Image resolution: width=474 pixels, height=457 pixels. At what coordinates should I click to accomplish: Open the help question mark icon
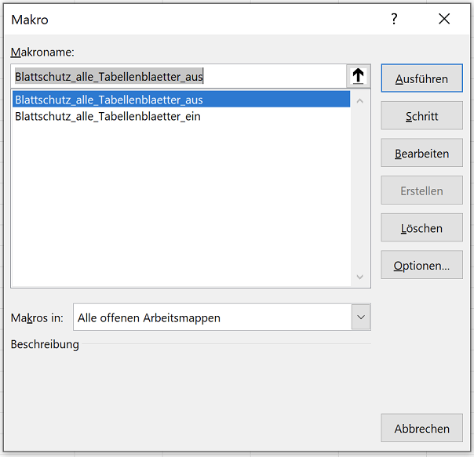point(394,19)
